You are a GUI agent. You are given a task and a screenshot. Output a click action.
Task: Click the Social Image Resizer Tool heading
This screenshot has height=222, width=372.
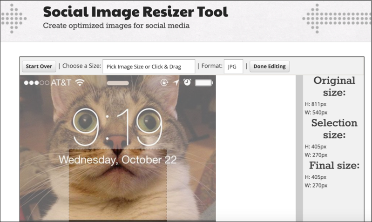(x=135, y=12)
